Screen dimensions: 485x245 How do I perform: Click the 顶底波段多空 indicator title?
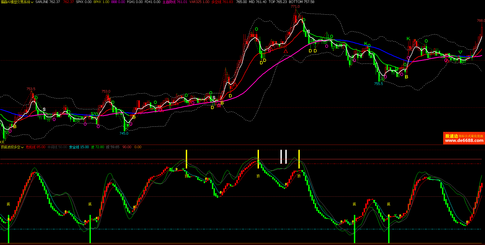(10, 147)
